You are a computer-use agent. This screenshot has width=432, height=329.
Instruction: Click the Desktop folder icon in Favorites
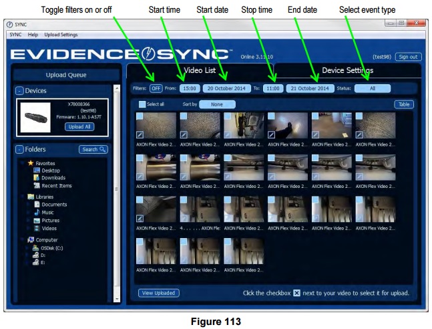point(37,171)
